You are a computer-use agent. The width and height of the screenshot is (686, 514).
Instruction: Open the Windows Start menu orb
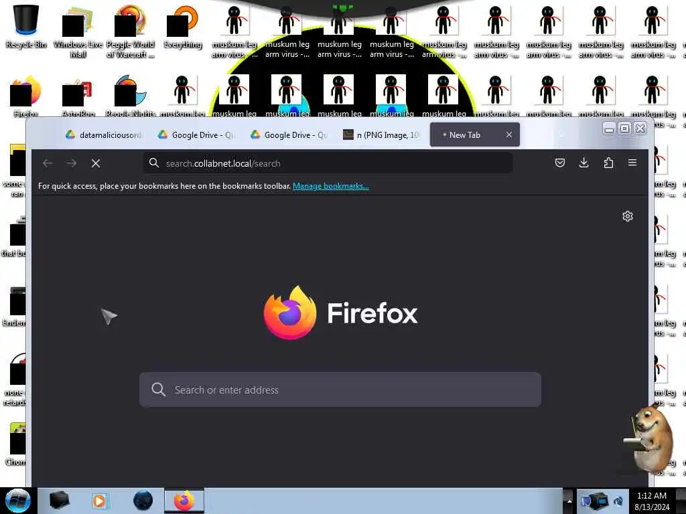point(17,501)
